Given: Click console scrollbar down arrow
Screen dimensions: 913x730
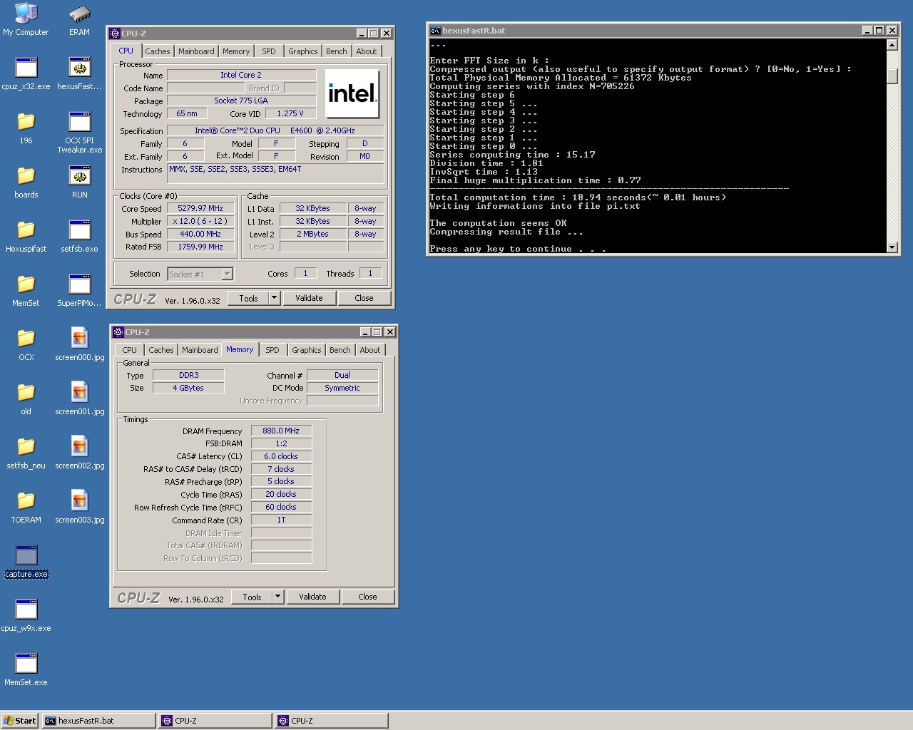Looking at the screenshot, I should click(892, 247).
